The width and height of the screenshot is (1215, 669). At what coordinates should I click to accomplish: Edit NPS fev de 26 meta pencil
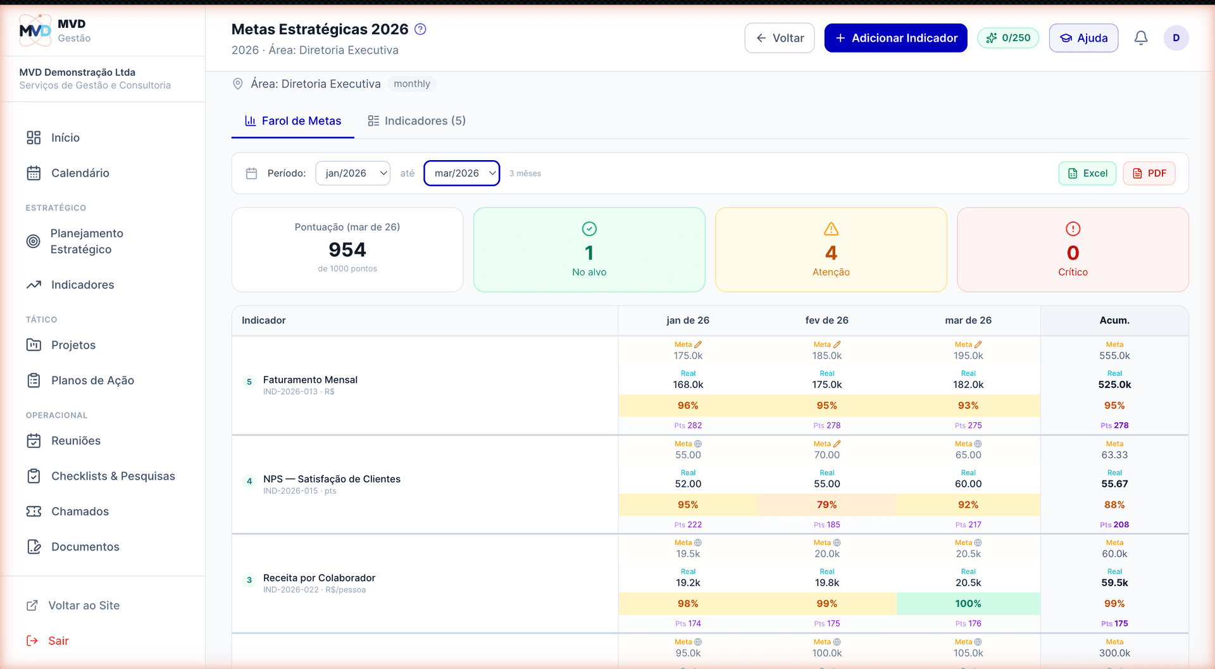pyautogui.click(x=837, y=444)
